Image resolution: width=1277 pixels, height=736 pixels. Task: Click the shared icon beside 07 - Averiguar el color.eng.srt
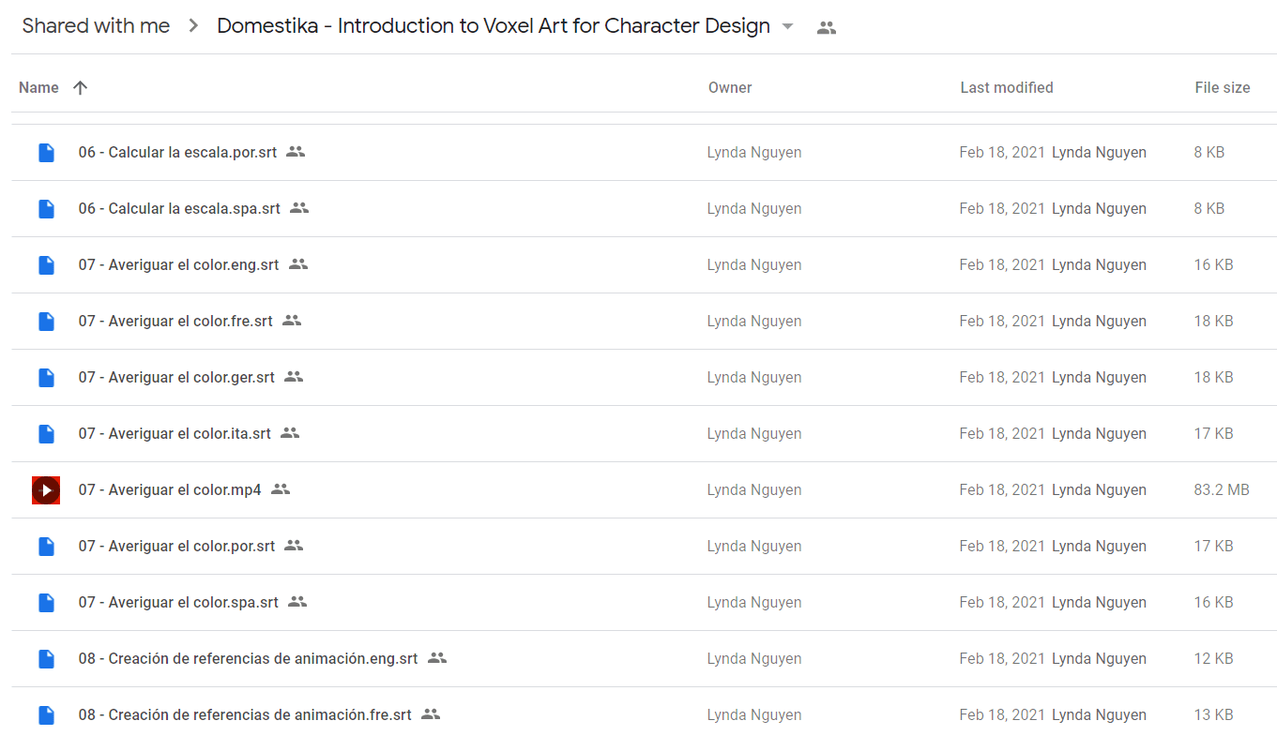[298, 264]
